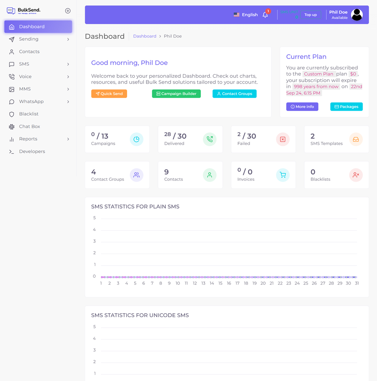Select Contacts in the sidebar menu
The image size is (377, 381).
point(29,51)
